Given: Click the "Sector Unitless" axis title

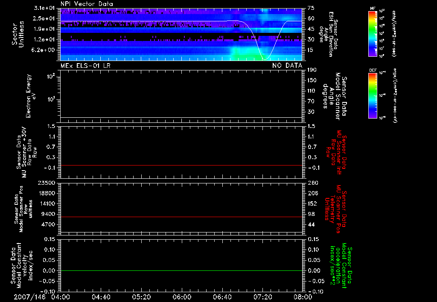Looking at the screenshot, I should coord(18,34).
